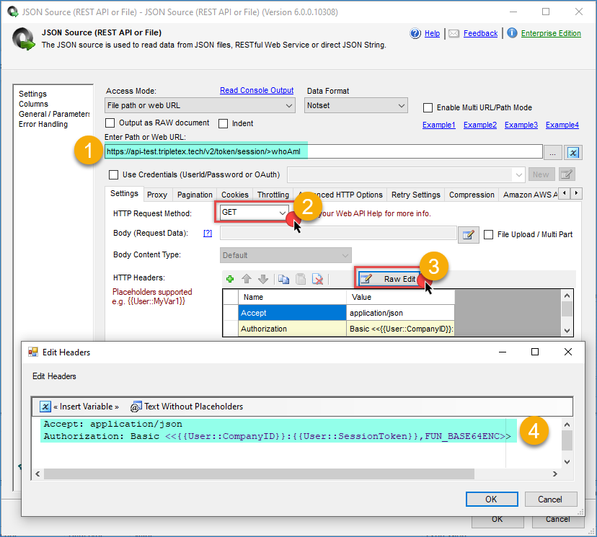Check Enable Multi URL/Path Mode
This screenshot has width=597, height=537.
[x=429, y=108]
